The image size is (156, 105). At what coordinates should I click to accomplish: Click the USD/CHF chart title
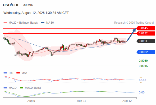pyautogui.click(x=11, y=5)
